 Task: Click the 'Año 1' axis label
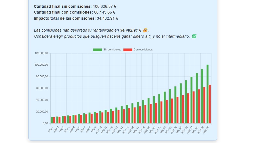pyautogui.click(x=51, y=129)
